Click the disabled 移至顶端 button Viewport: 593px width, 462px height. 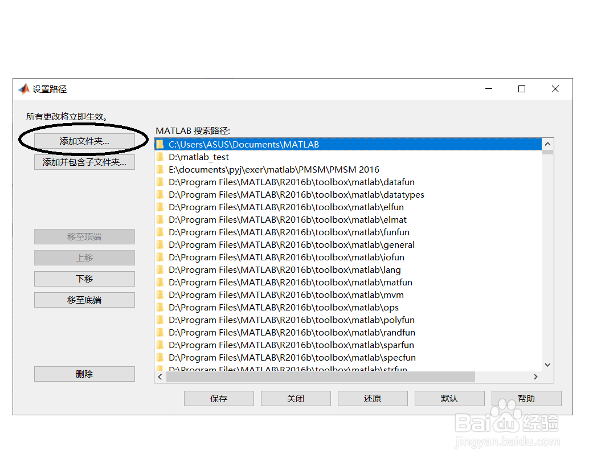(x=84, y=236)
